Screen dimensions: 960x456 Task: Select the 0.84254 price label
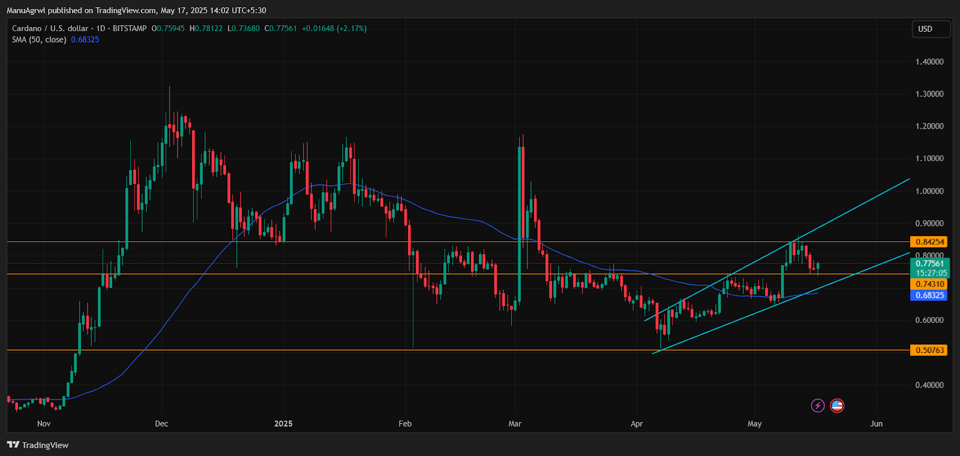(x=929, y=242)
